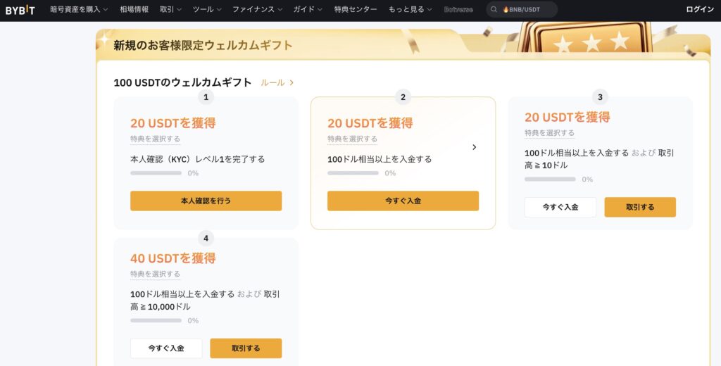Click the right arrow on card 2
Image resolution: width=721 pixels, height=366 pixels.
(474, 147)
